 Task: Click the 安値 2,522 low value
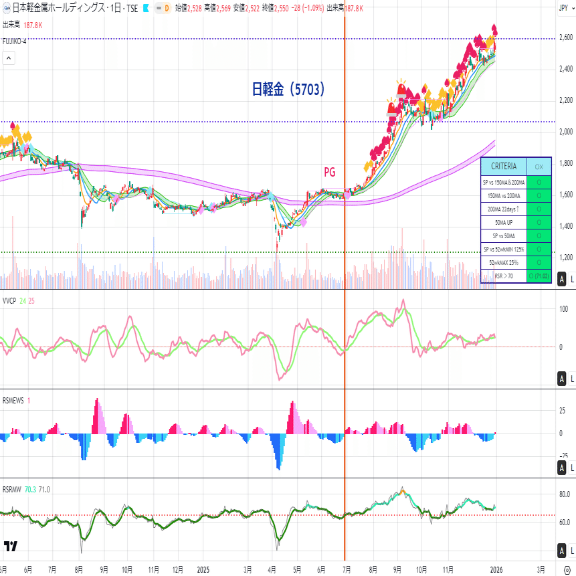point(246,8)
